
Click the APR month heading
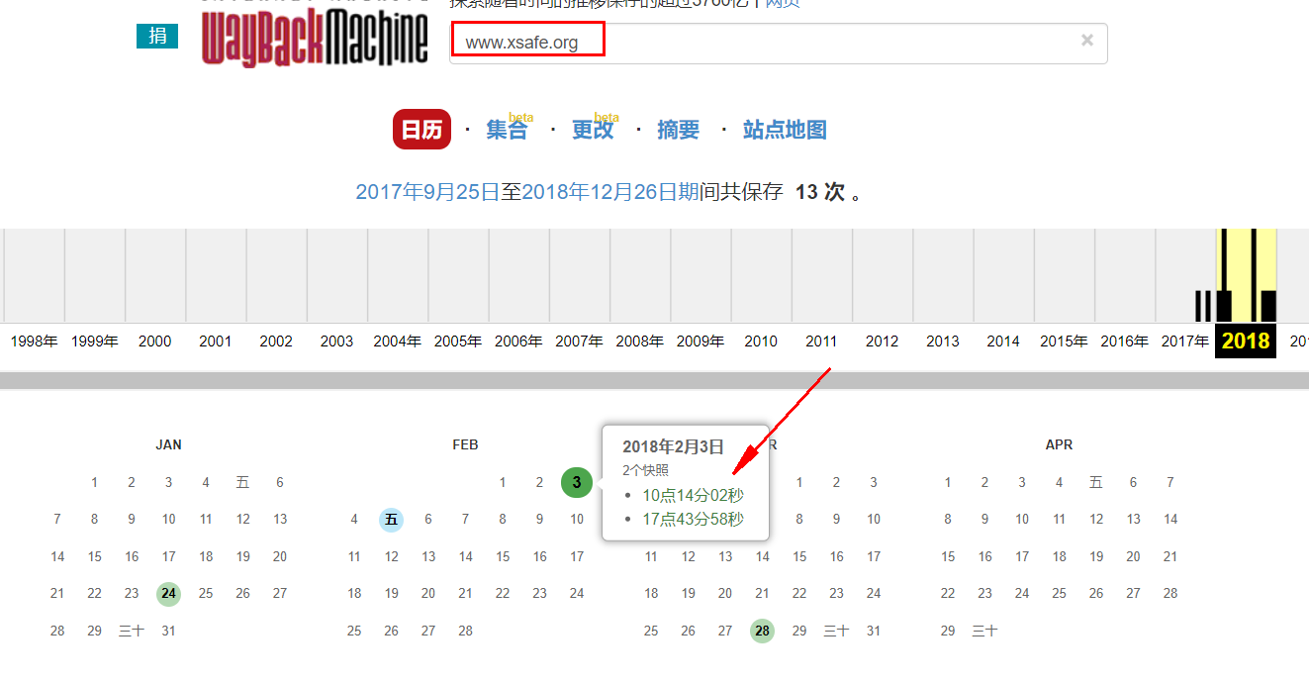click(1059, 445)
